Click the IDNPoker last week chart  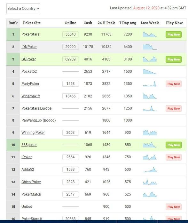tap(150, 47)
